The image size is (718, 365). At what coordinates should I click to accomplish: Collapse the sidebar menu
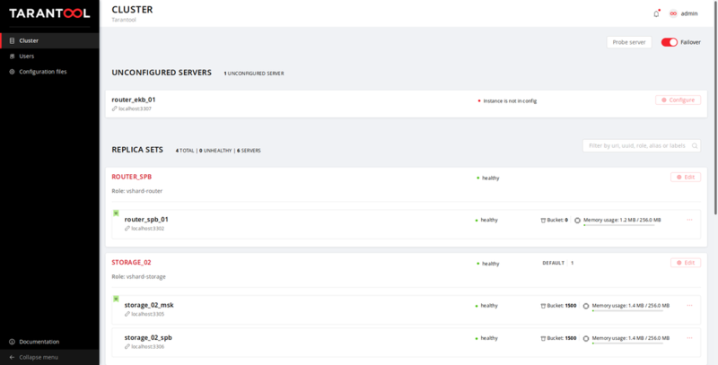click(x=38, y=357)
